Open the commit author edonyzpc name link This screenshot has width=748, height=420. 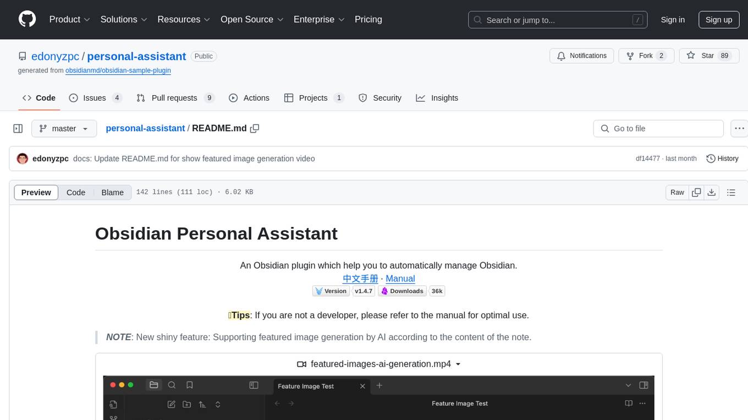(x=51, y=158)
